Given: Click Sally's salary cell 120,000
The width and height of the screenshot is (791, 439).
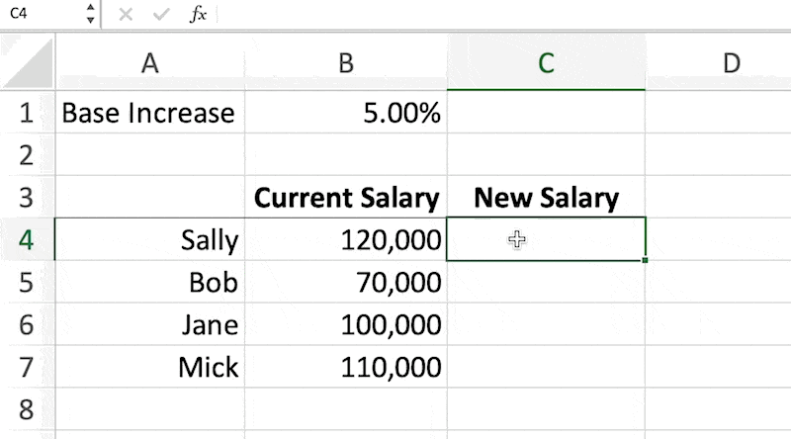Looking at the screenshot, I should click(x=346, y=239).
